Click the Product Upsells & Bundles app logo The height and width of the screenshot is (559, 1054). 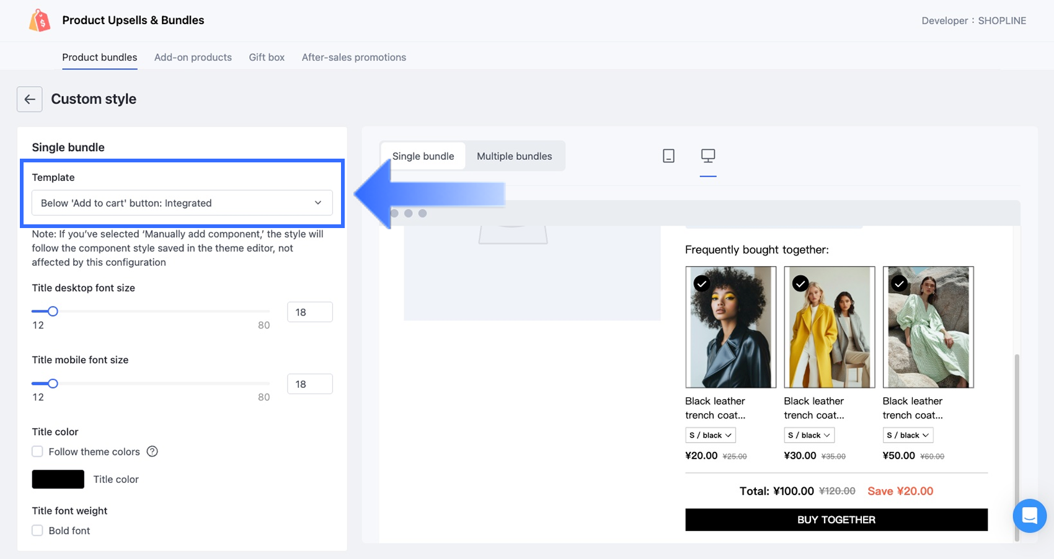click(x=40, y=20)
